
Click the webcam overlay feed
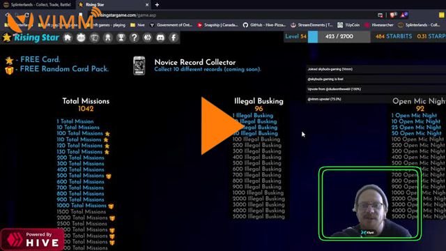pyautogui.click(x=370, y=204)
